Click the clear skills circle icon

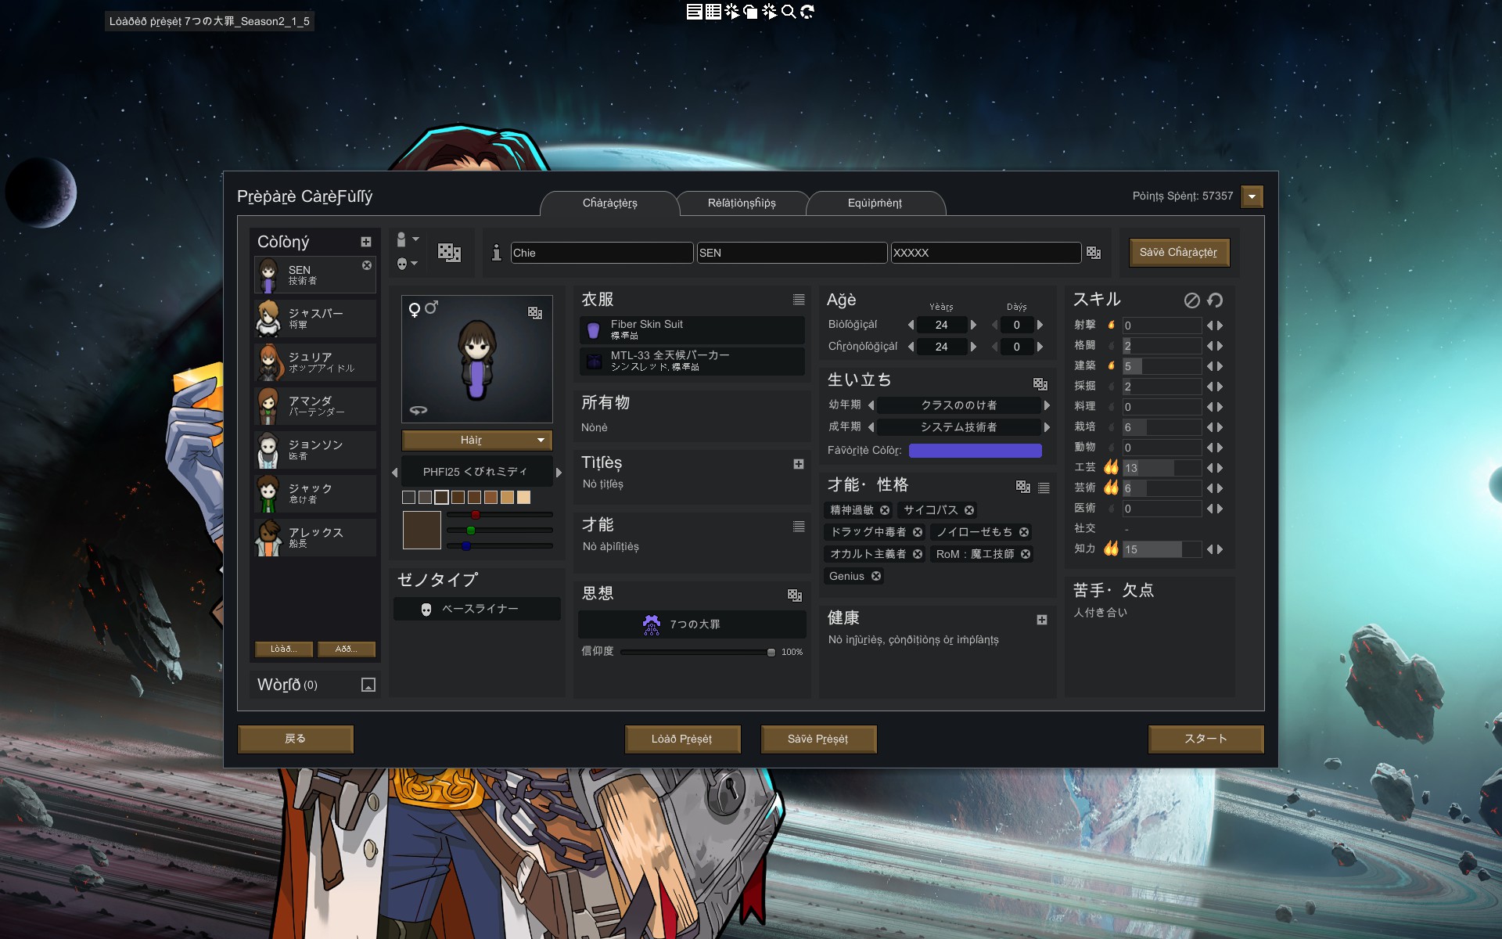point(1191,300)
